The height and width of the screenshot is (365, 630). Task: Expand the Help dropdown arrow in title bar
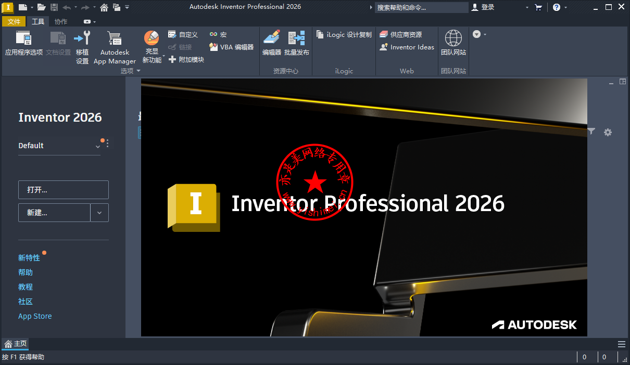[x=566, y=7]
